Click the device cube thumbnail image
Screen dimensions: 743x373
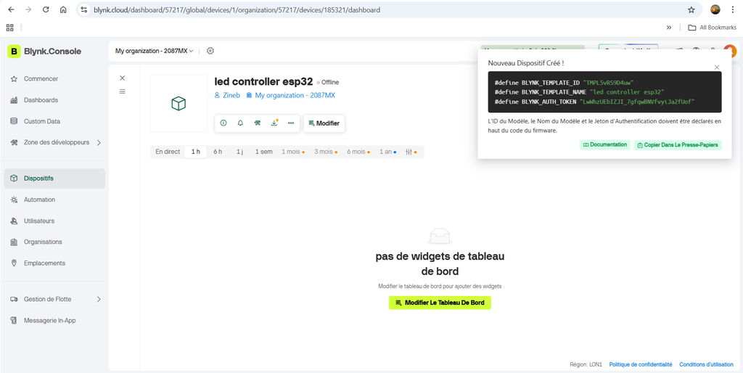coord(178,103)
